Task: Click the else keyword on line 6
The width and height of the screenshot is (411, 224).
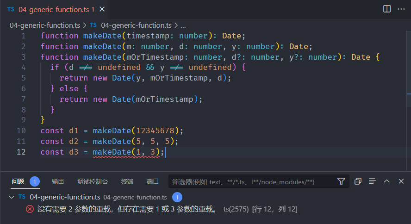Action: coord(69,88)
